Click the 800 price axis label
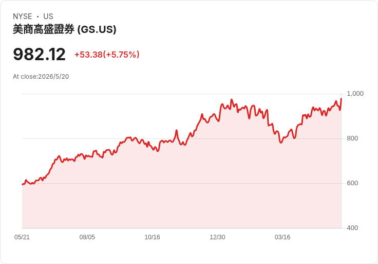Viewport: 378px width, 264px height. (352, 138)
